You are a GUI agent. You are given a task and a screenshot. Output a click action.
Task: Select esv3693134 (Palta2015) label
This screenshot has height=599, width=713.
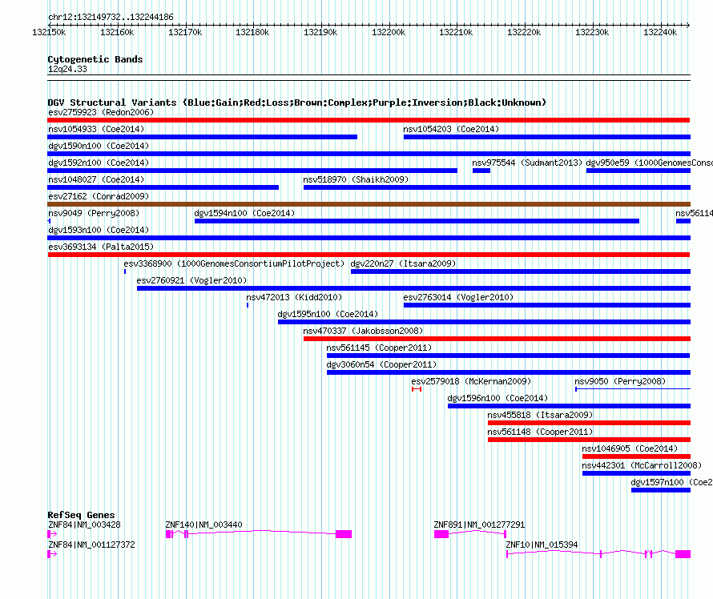pos(101,247)
